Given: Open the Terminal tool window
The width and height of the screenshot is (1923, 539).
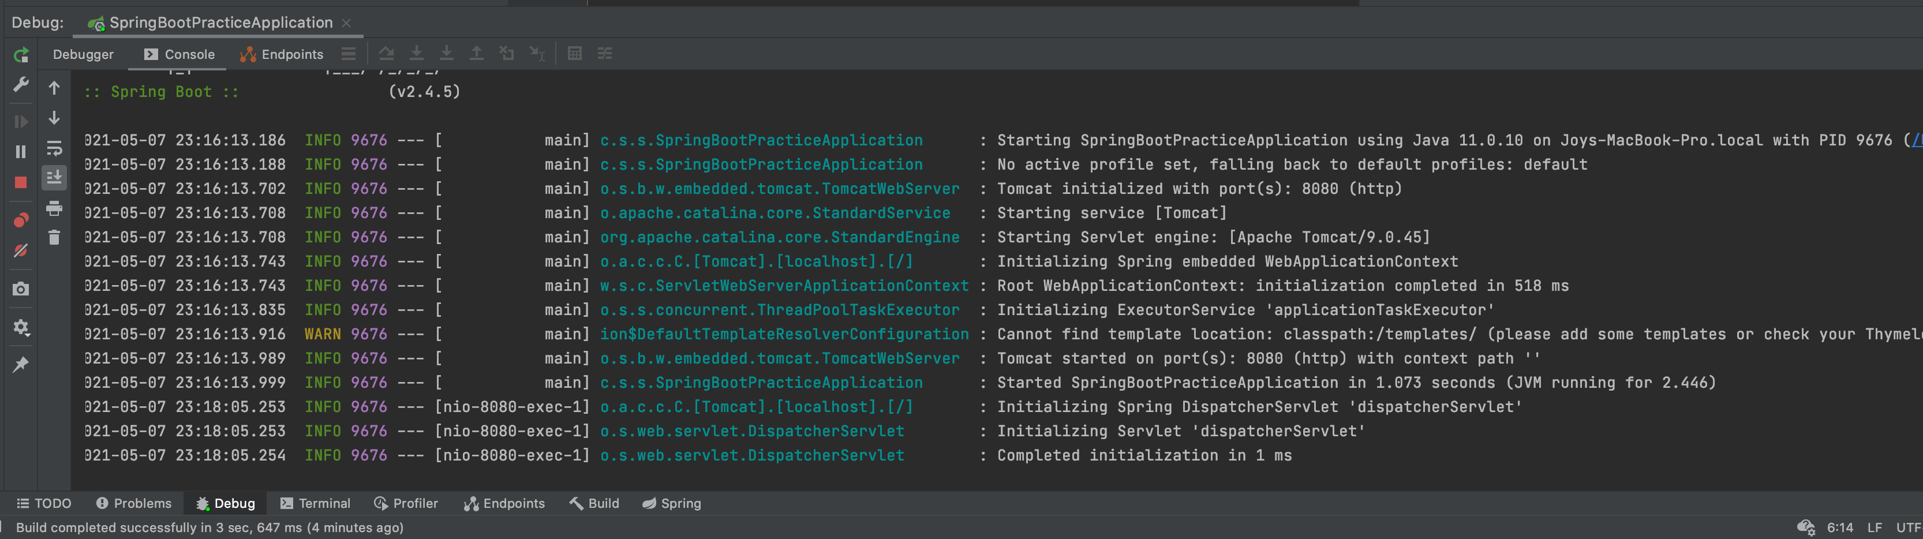Looking at the screenshot, I should 315,504.
